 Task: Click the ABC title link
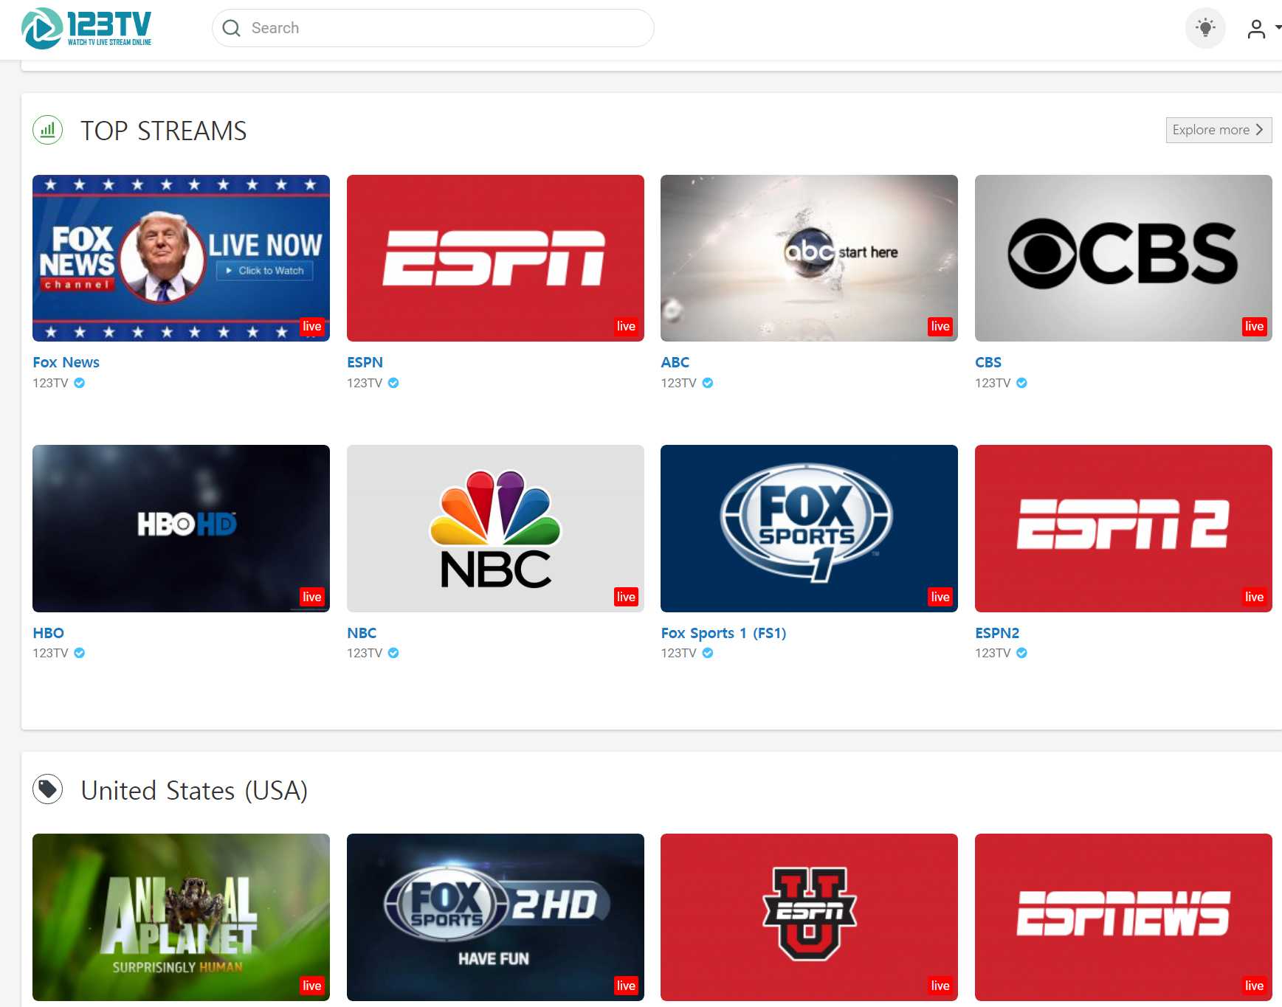click(675, 362)
